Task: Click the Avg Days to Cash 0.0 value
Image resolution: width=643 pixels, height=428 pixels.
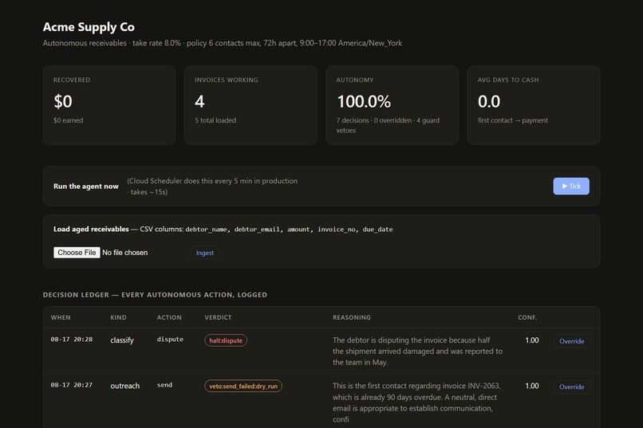Action: (489, 101)
